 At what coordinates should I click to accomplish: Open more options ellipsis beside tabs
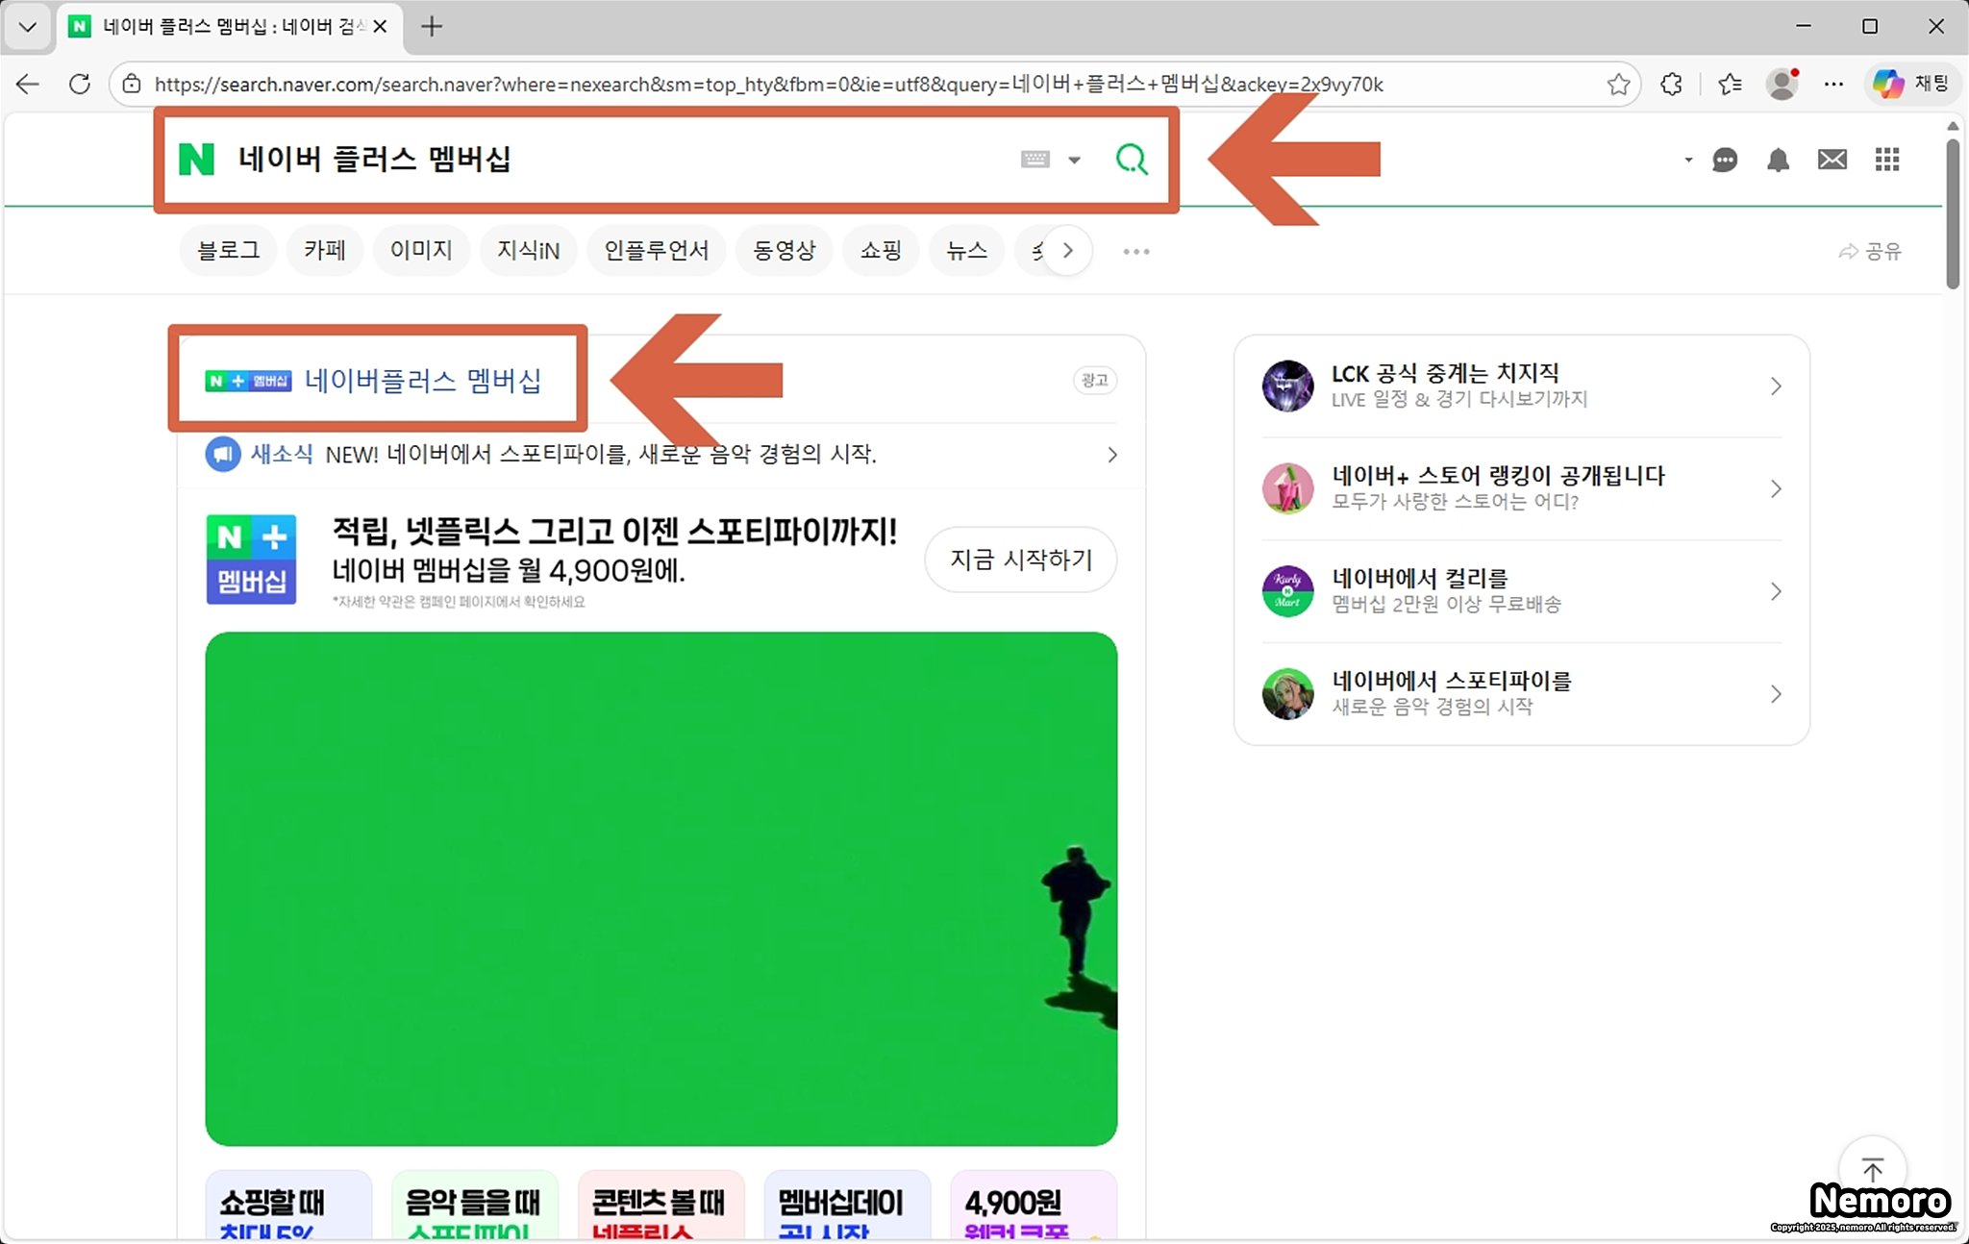[x=1135, y=251]
